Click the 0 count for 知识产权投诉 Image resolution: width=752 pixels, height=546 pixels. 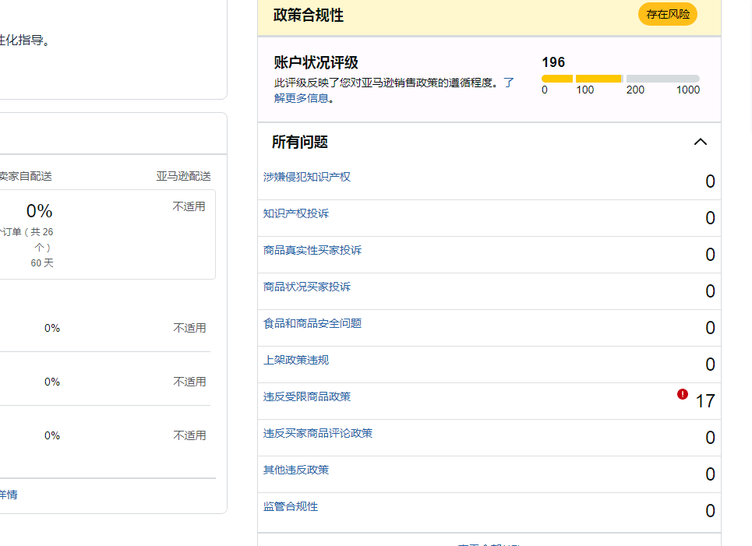point(710,217)
